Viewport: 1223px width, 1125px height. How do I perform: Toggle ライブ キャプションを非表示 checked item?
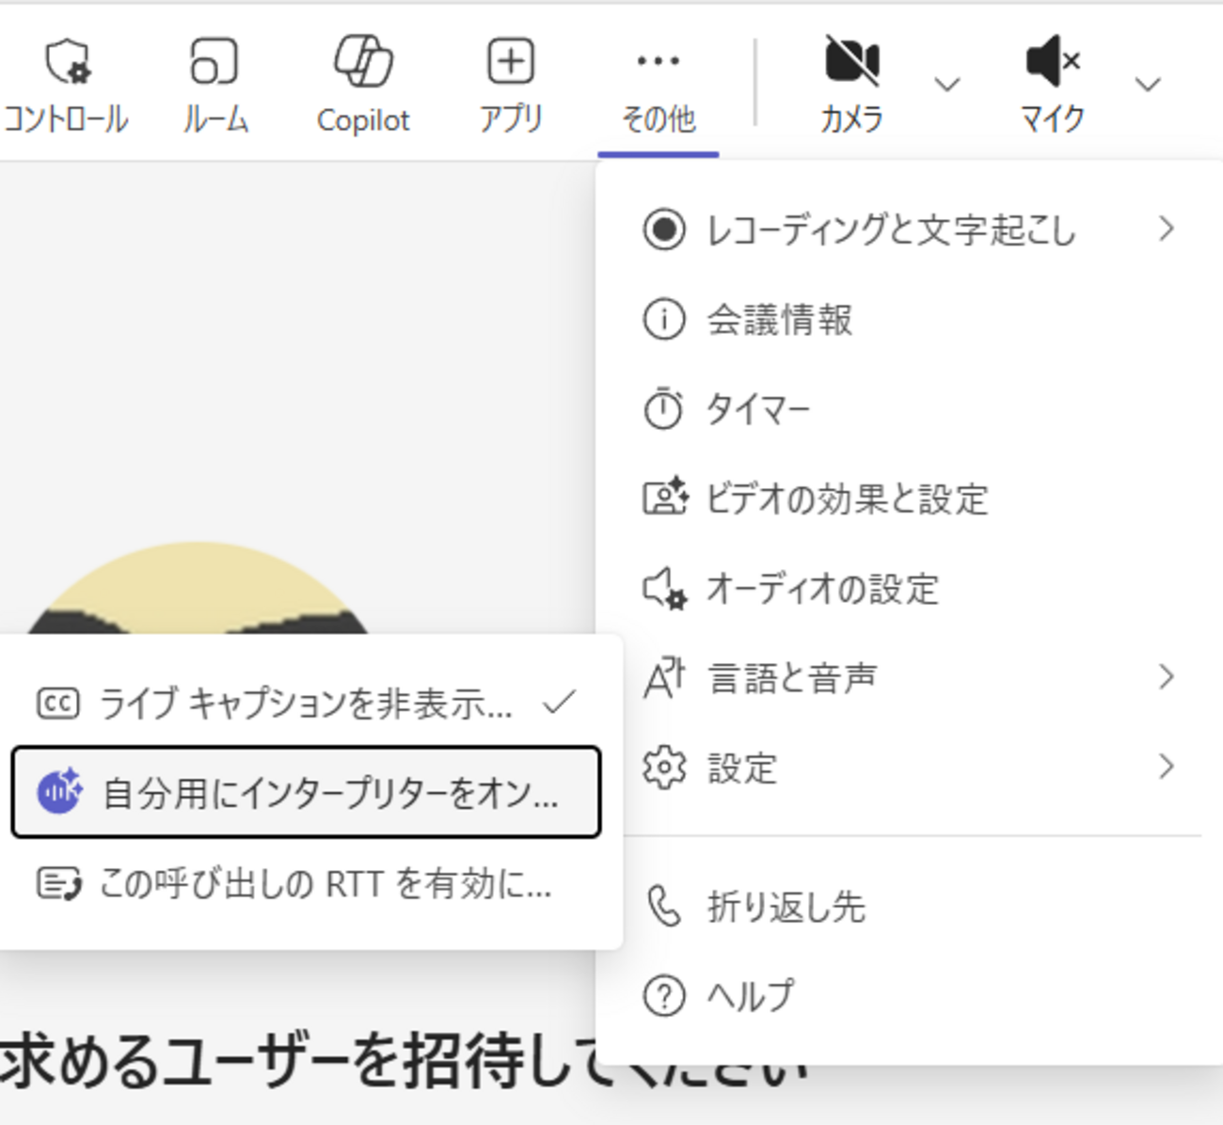click(x=307, y=703)
